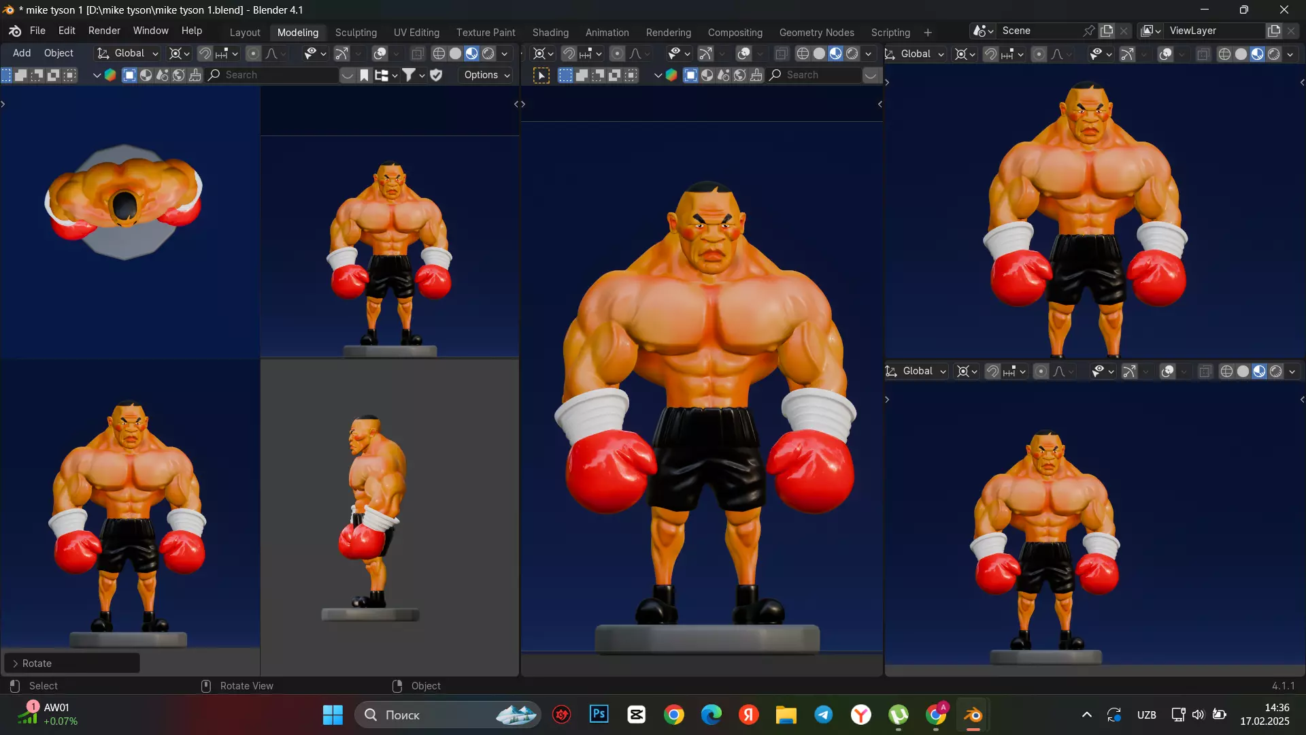Screen dimensions: 1306x735
Task: Switch upper-right viewport to solid shading
Action: (1241, 54)
